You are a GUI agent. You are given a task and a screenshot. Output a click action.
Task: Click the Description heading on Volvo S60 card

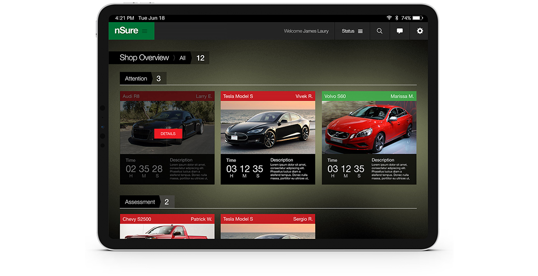click(x=383, y=160)
